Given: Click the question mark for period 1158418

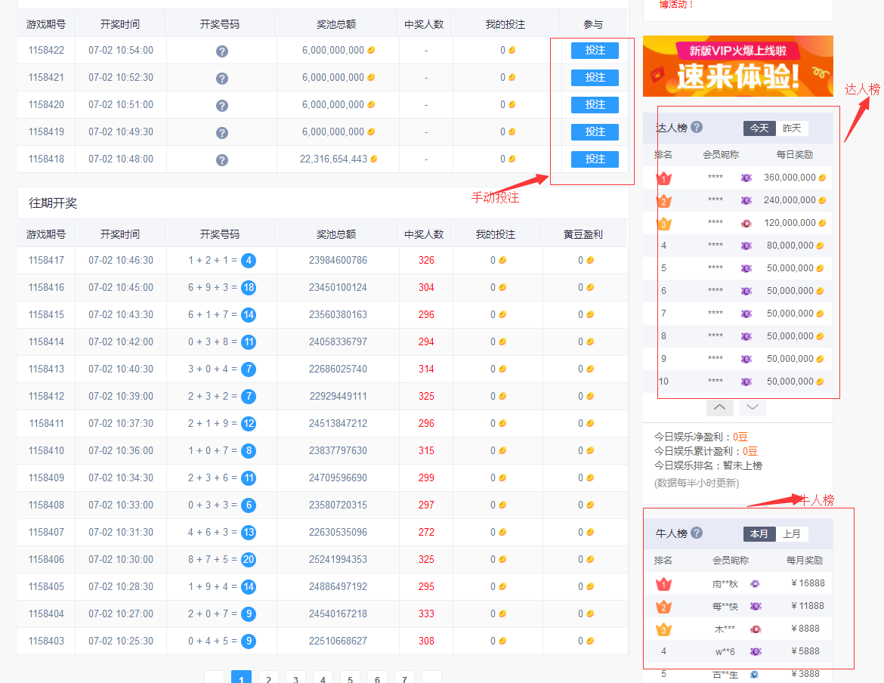Looking at the screenshot, I should (x=222, y=160).
